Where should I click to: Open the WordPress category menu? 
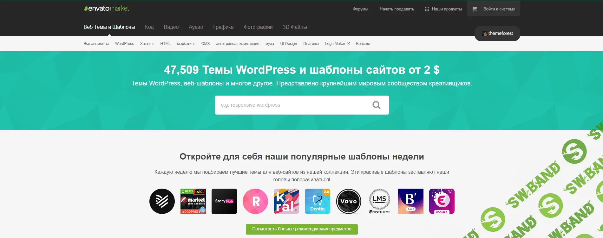(124, 44)
